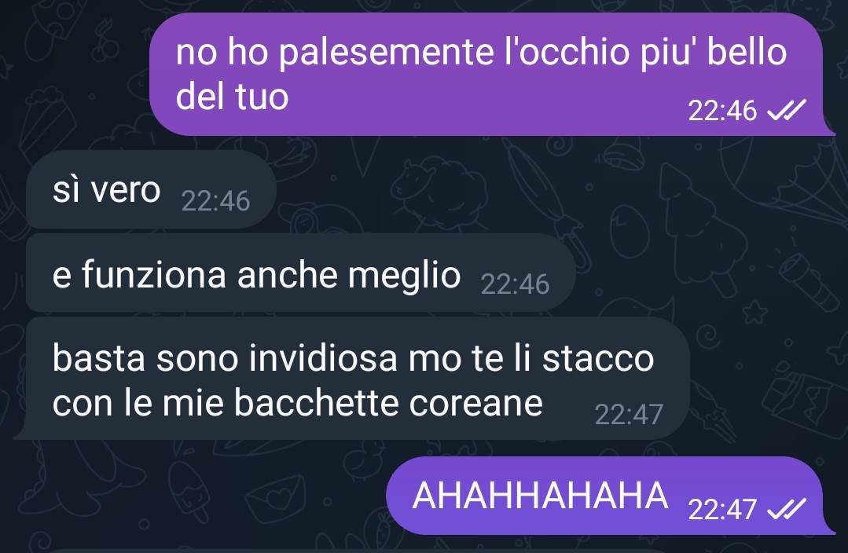Viewport: 848px width, 553px height.
Task: Click the 22:46 timestamp next to "e funziona anche meglio"
Action: click(515, 284)
